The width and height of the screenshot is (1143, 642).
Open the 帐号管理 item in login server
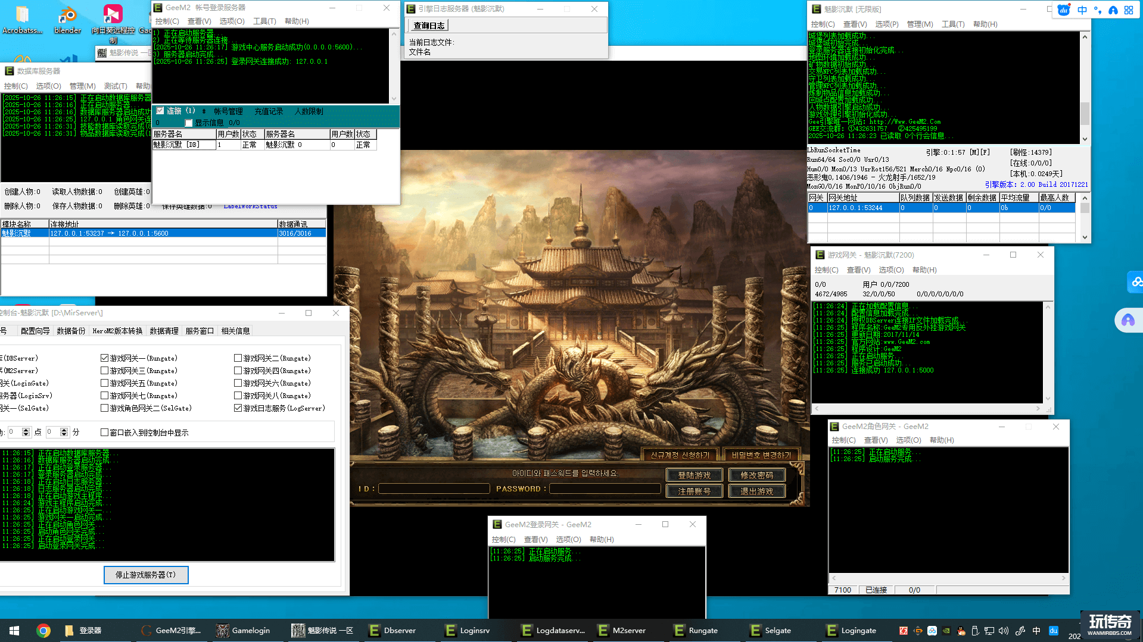pyautogui.click(x=228, y=111)
